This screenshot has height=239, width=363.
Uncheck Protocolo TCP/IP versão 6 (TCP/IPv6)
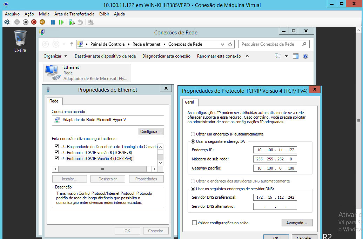(x=57, y=152)
